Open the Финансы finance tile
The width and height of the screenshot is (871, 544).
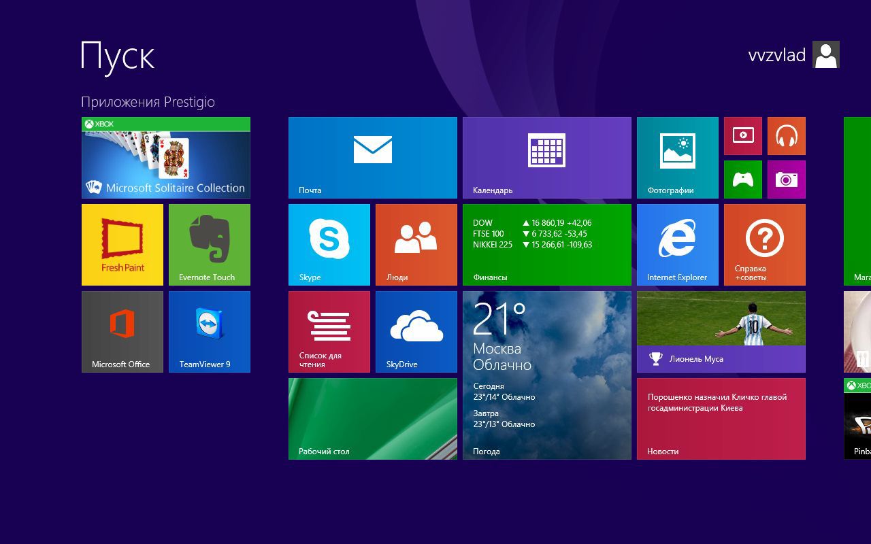click(x=547, y=245)
